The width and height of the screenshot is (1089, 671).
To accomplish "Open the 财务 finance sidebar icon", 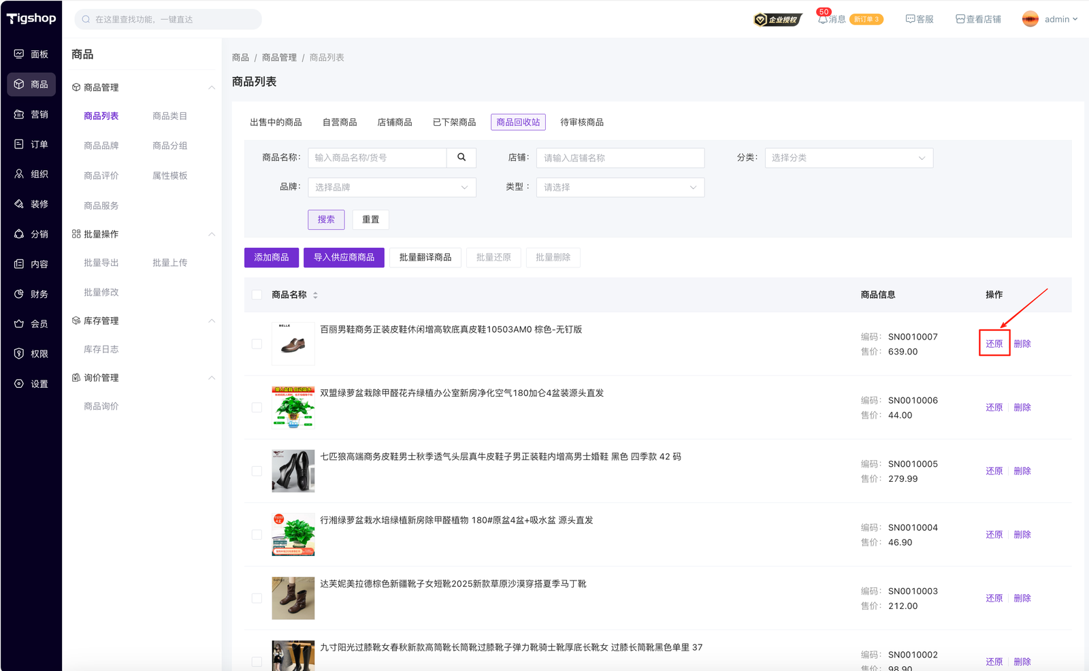I will coord(19,294).
